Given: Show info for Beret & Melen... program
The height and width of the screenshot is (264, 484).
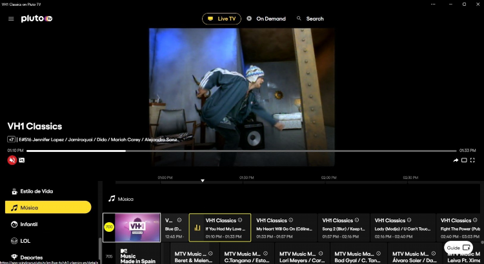Looking at the screenshot, I should point(210,254).
